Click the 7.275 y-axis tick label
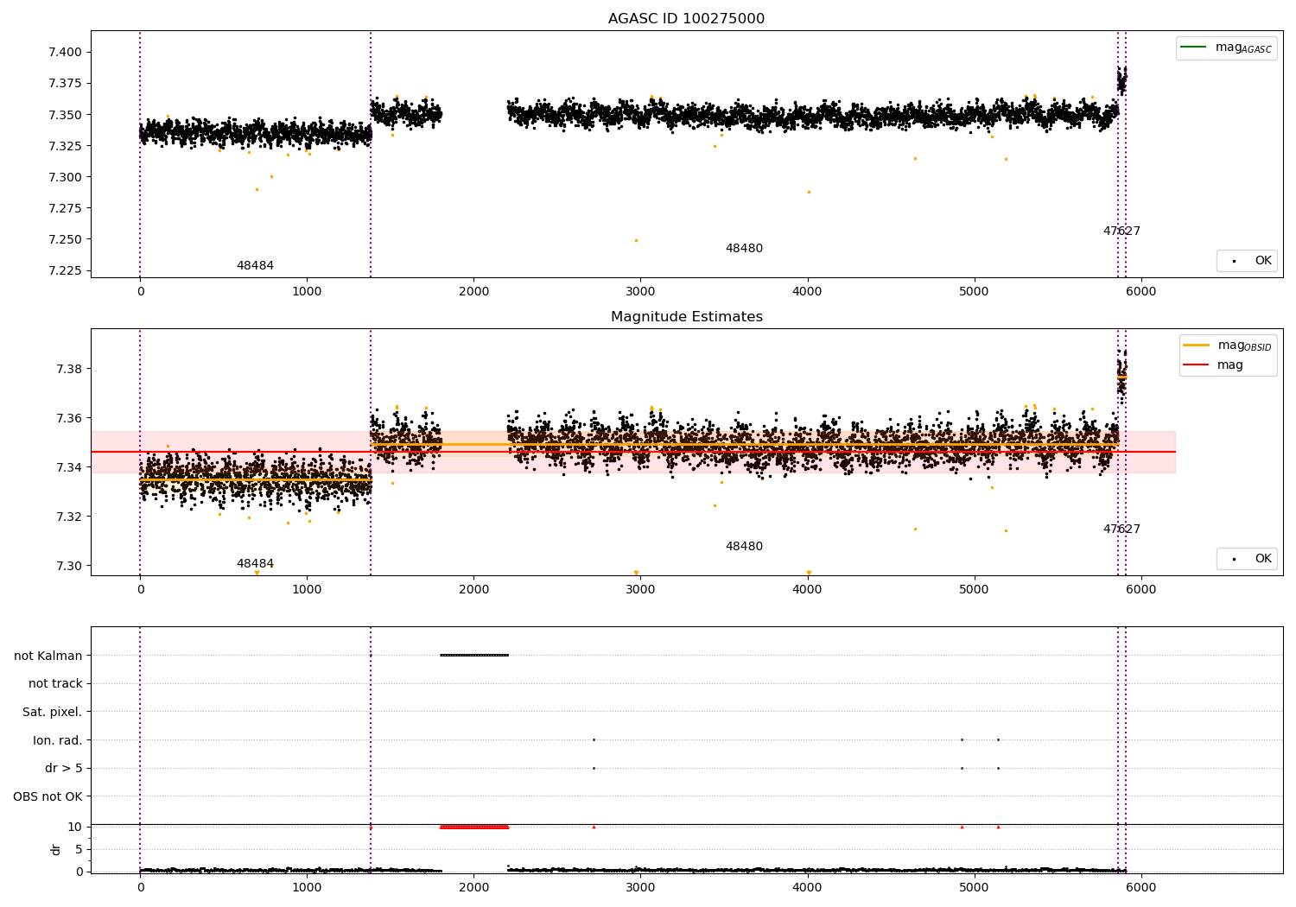This screenshot has width=1296, height=907. tap(66, 208)
